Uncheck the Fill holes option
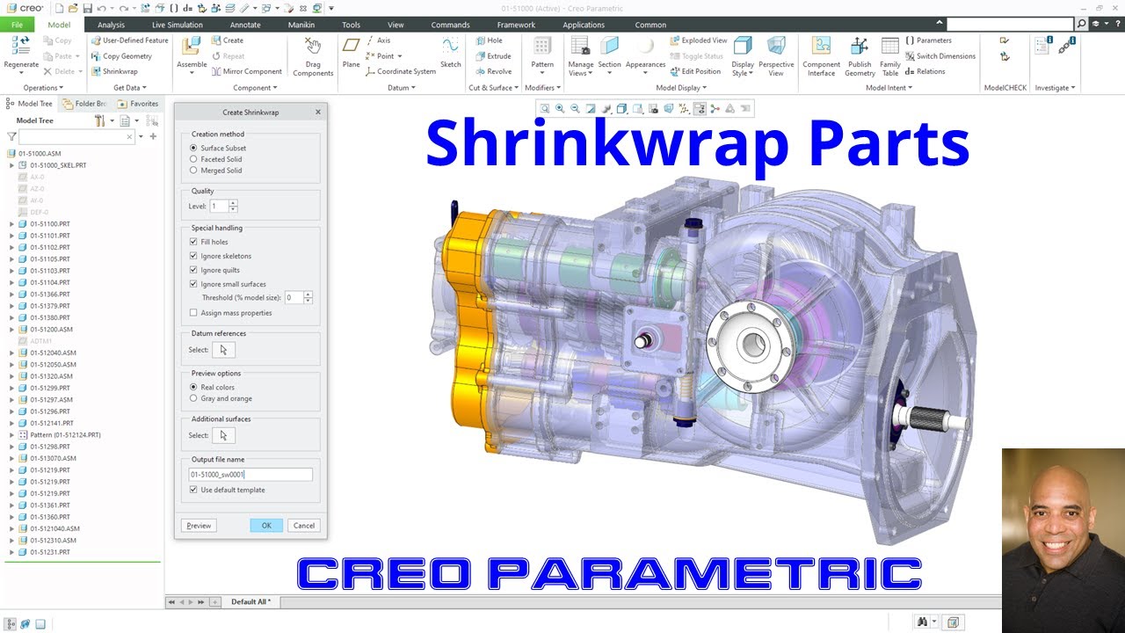This screenshot has width=1125, height=633. coord(193,242)
